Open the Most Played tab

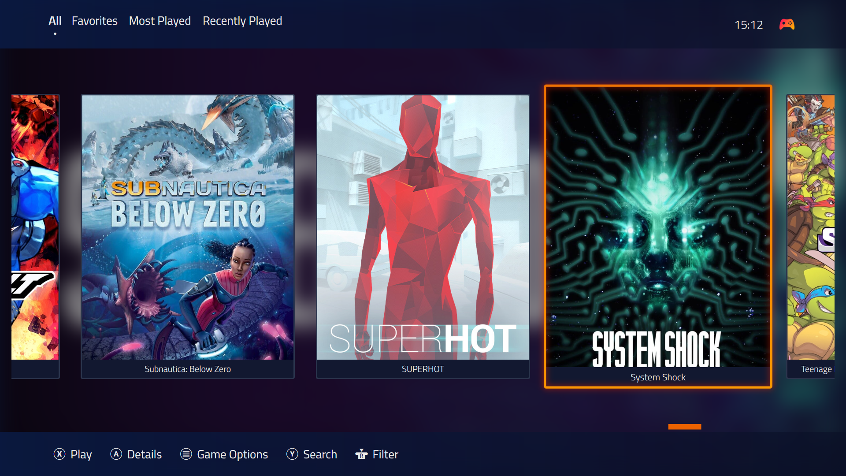click(160, 21)
